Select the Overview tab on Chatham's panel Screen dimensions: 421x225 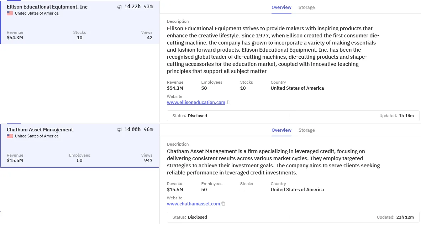click(x=281, y=130)
